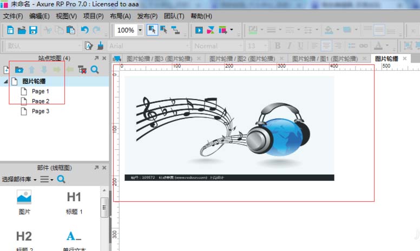Image resolution: width=420 pixels, height=251 pixels.
Task: Set text alignment to center
Action: 326,46
